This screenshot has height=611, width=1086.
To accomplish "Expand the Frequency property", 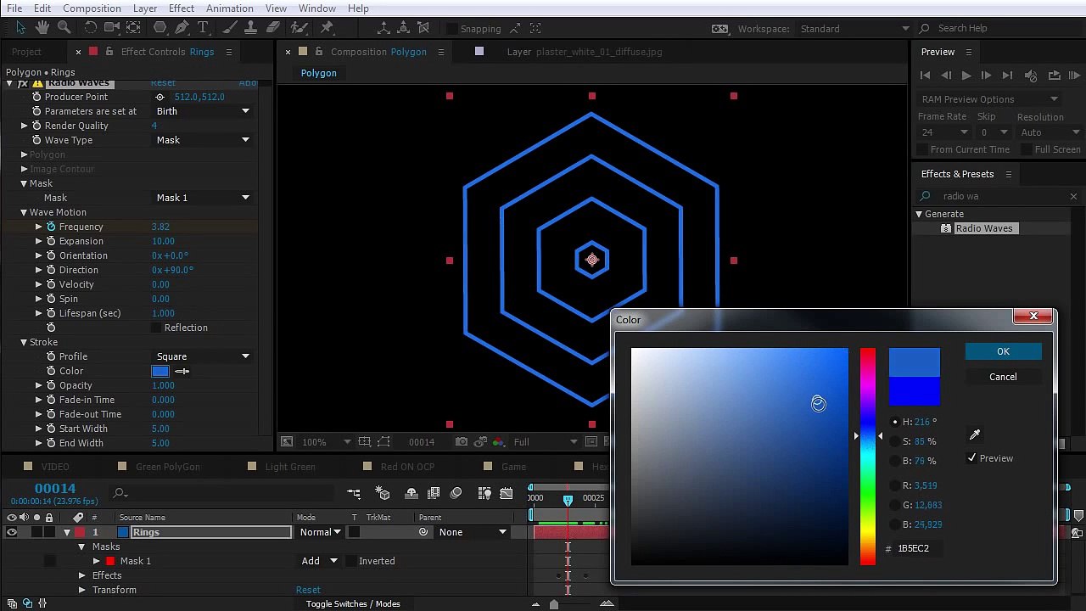I will point(38,227).
